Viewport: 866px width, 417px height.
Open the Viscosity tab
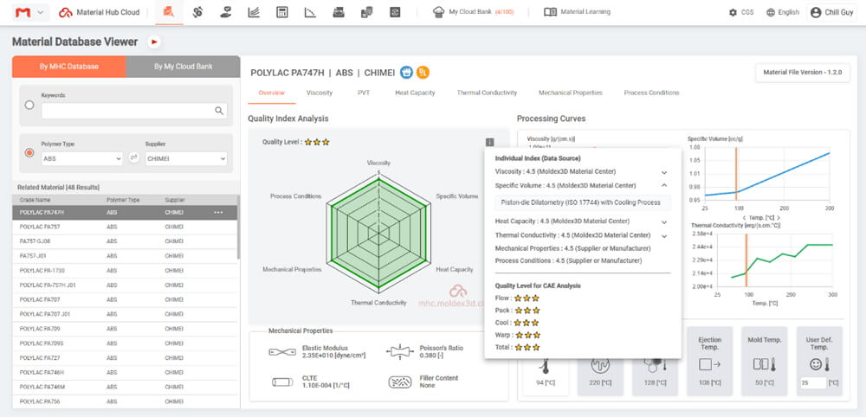[x=320, y=93]
